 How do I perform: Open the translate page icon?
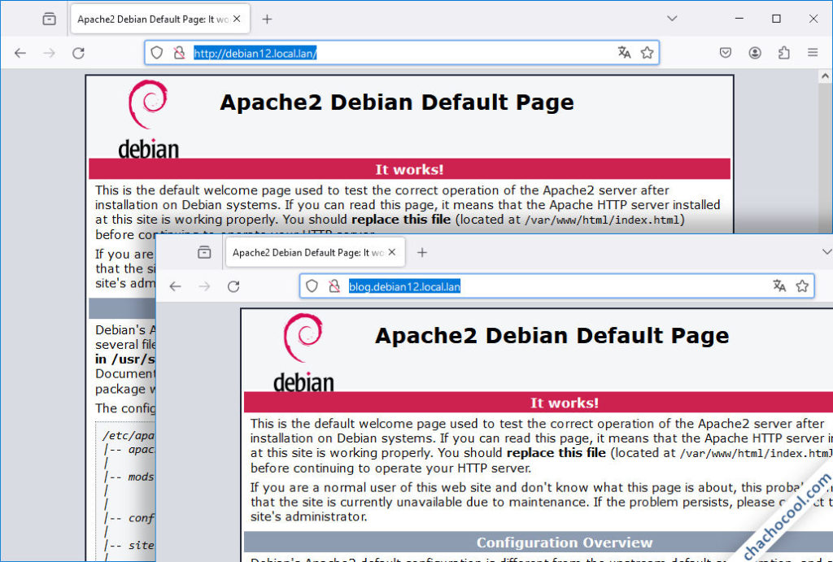[x=623, y=52]
